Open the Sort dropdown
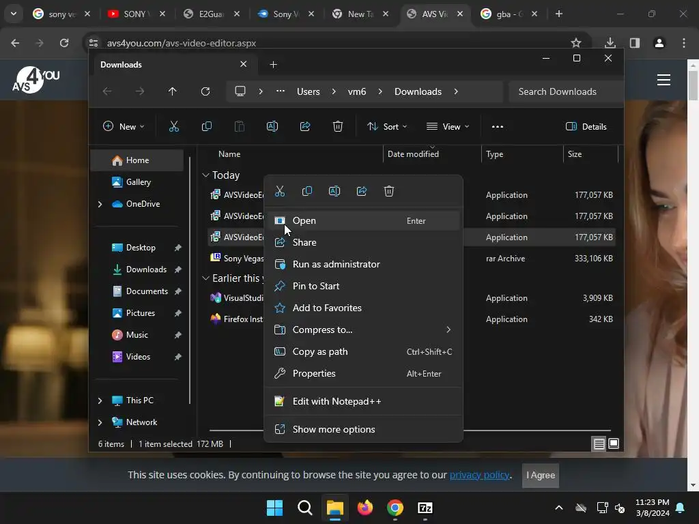Viewport: 699px width, 524px height. pos(386,126)
